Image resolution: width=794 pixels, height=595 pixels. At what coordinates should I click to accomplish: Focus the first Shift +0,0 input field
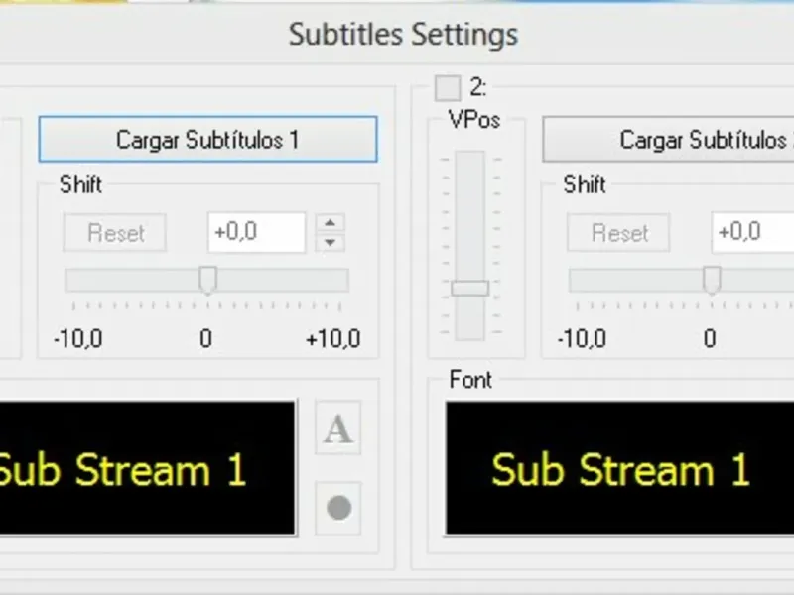(256, 233)
